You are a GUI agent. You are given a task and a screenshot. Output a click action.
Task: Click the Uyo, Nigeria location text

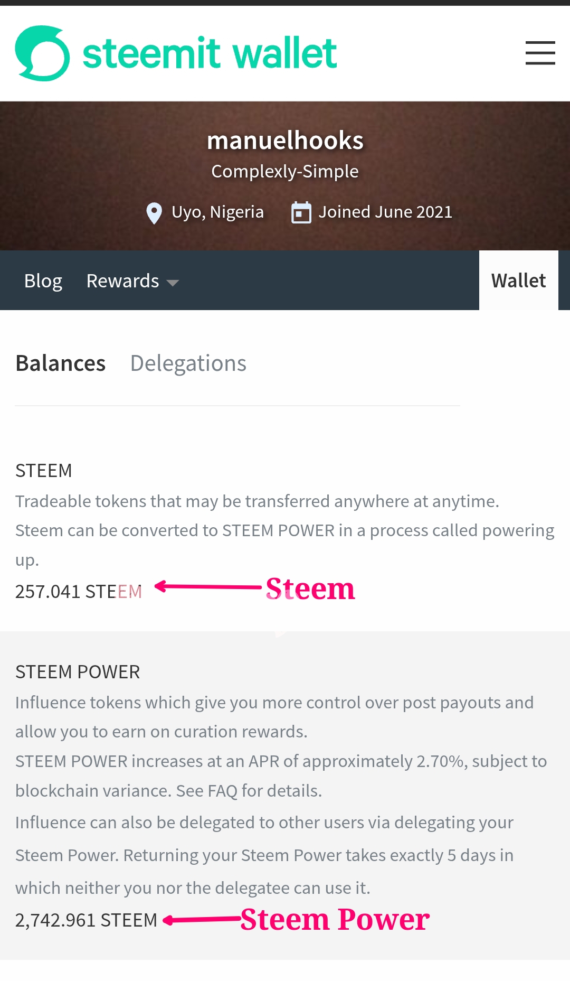(x=217, y=212)
